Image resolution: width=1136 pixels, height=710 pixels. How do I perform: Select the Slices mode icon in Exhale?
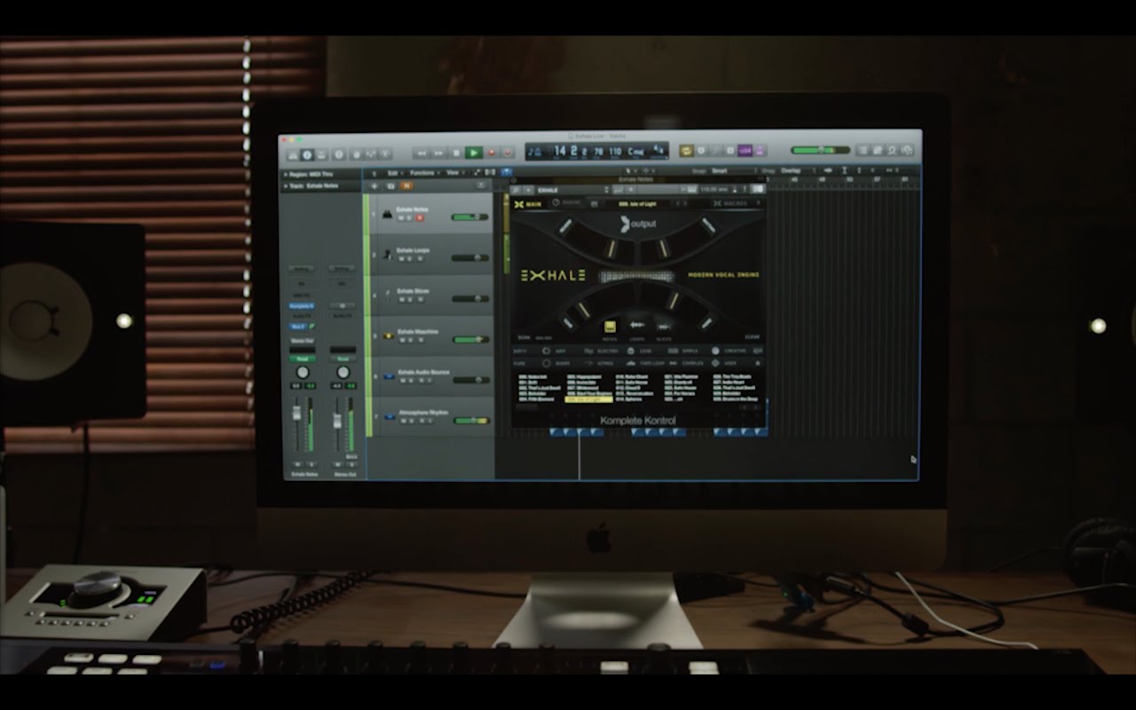click(x=664, y=327)
